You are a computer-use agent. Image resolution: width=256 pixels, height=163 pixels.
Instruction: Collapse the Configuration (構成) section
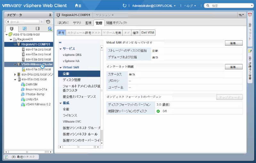(x=60, y=103)
